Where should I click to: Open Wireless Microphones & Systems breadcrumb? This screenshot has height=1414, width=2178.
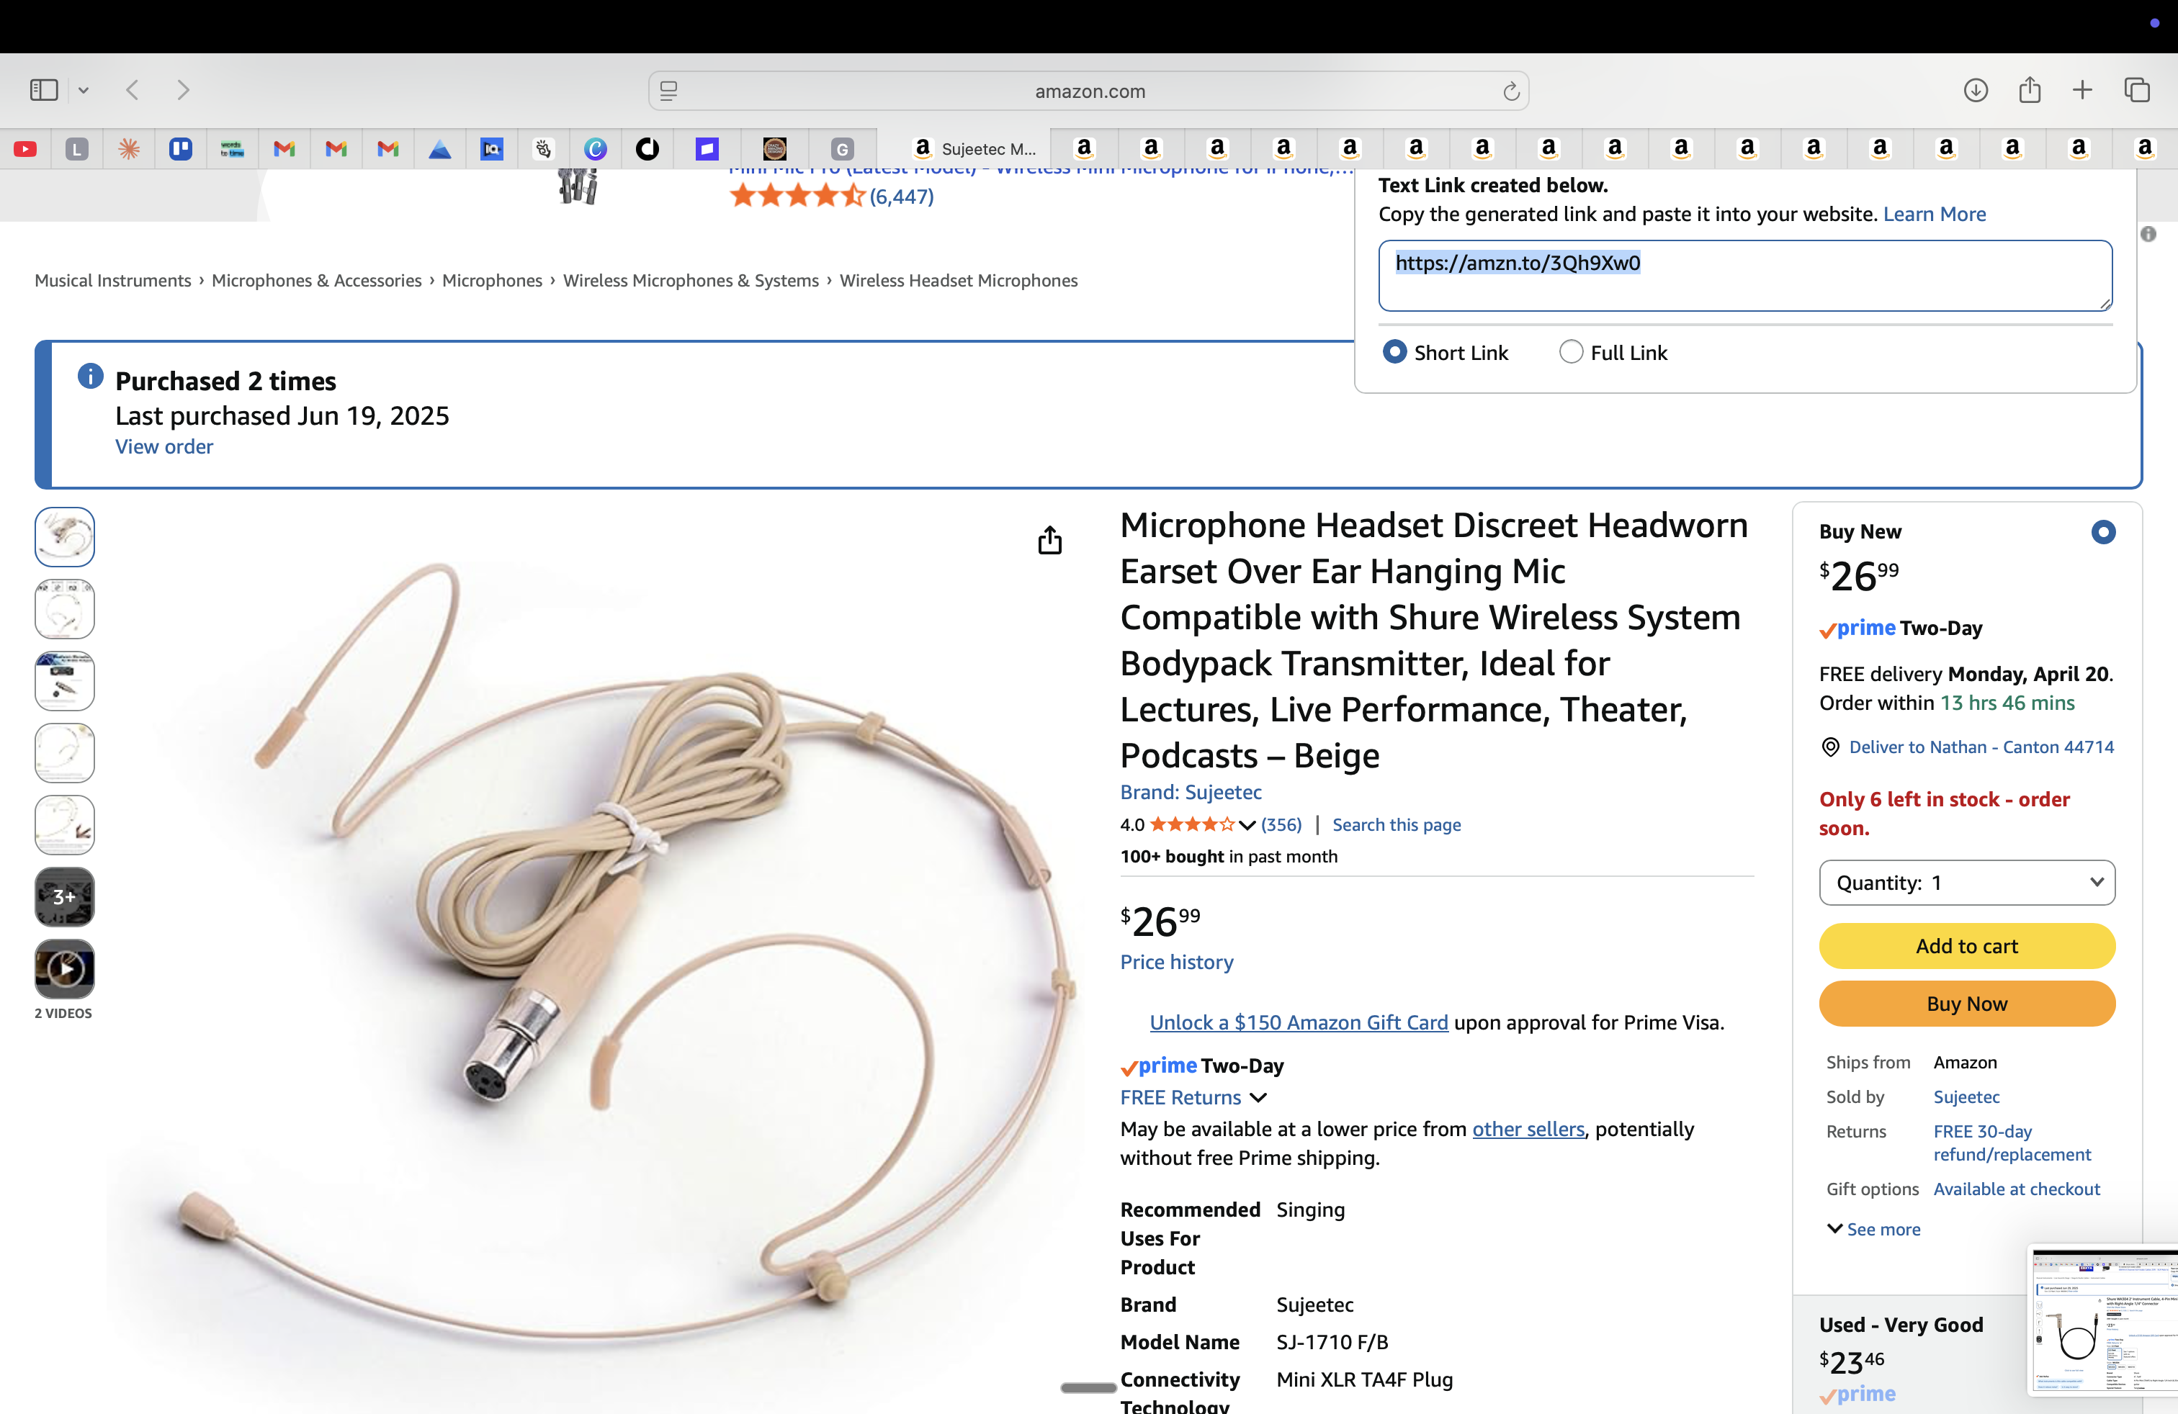[x=691, y=281]
